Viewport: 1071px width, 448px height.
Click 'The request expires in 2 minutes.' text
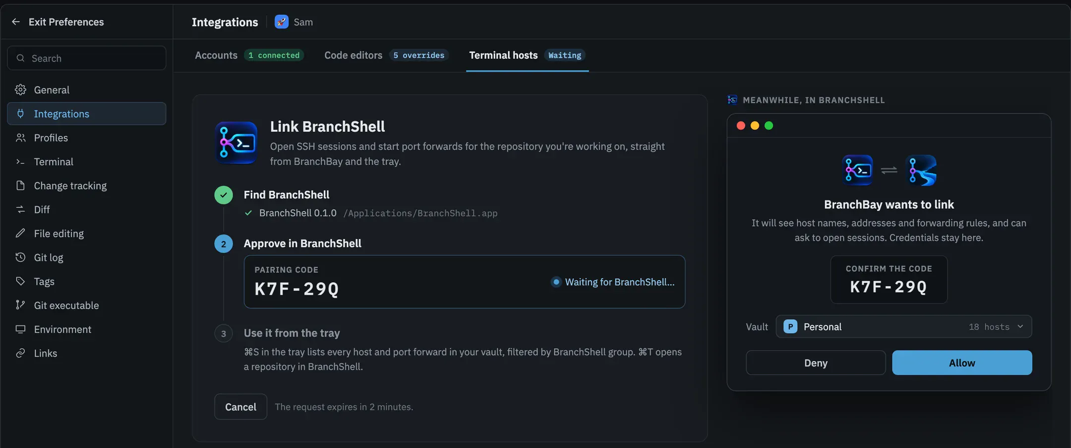[x=344, y=407]
